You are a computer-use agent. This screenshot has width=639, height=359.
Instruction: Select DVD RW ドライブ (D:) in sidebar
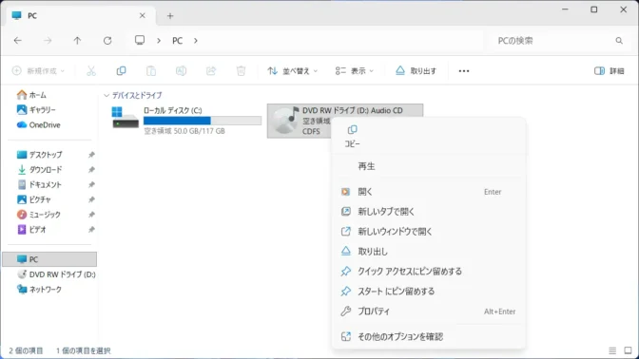(x=56, y=274)
